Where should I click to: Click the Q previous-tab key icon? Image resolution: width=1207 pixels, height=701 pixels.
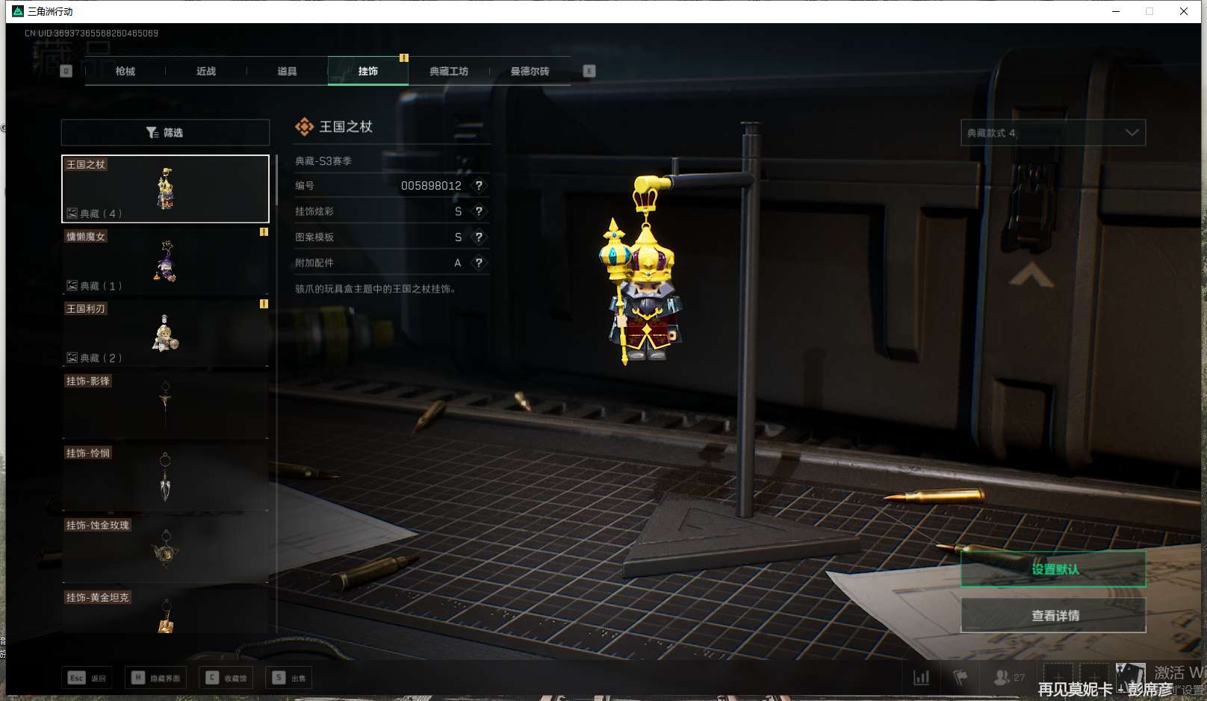click(66, 71)
